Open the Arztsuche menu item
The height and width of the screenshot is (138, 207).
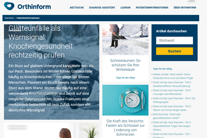(77, 8)
